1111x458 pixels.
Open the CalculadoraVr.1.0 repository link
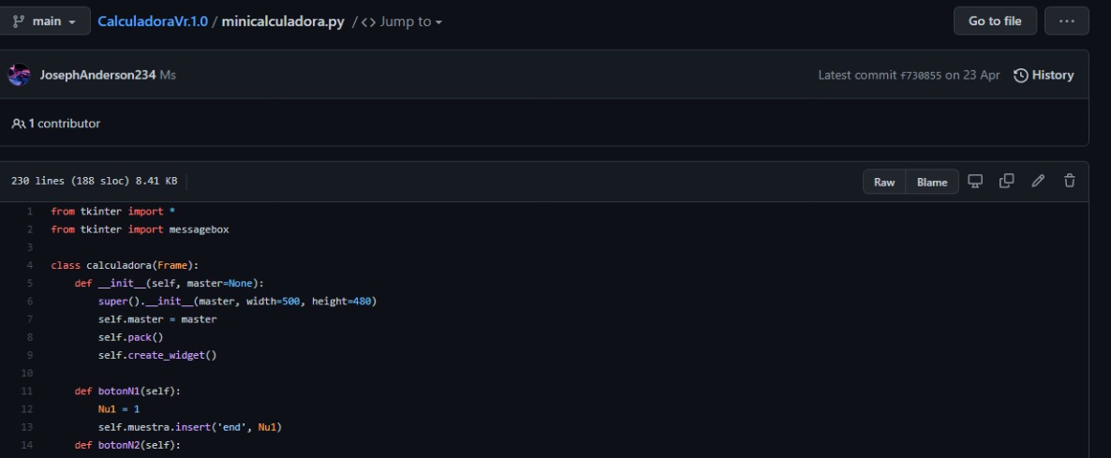tap(151, 21)
